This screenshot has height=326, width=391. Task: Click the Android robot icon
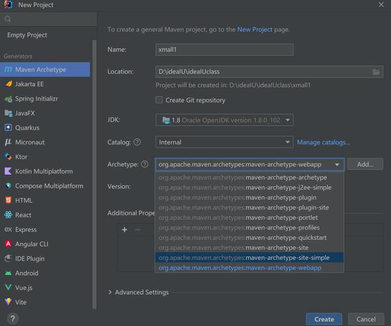(x=8, y=273)
